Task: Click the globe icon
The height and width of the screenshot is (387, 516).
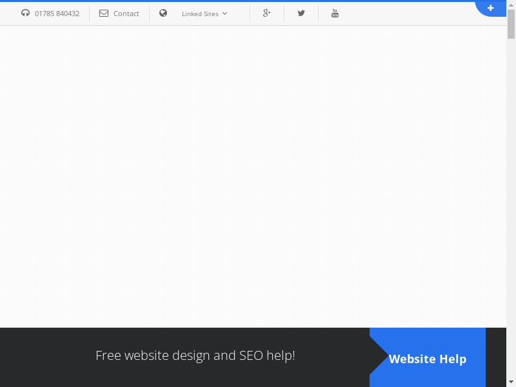Action: pyautogui.click(x=163, y=13)
